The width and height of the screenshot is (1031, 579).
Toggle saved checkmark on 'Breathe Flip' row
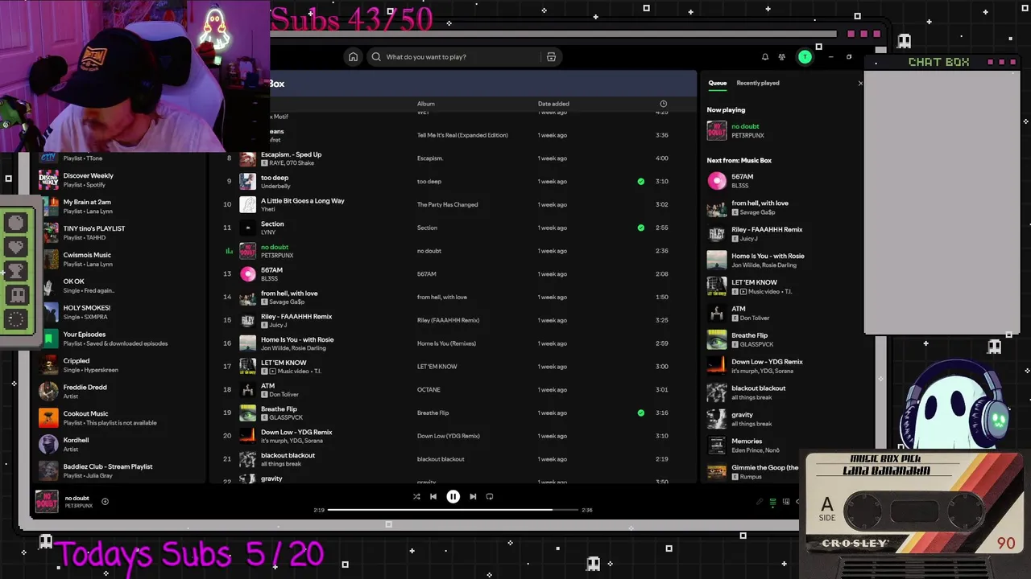click(x=641, y=413)
